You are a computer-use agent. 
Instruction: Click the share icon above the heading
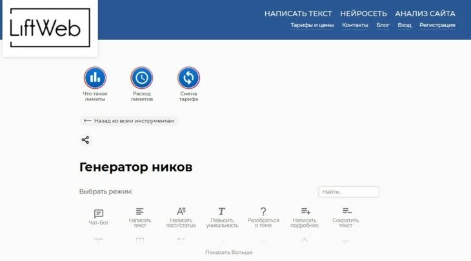[85, 140]
